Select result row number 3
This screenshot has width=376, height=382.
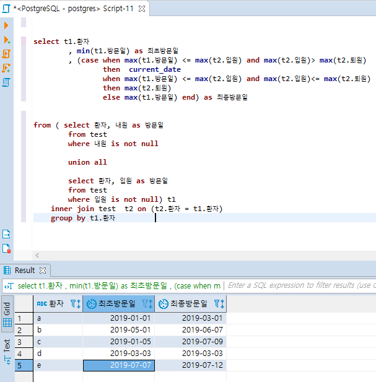coord(24,342)
